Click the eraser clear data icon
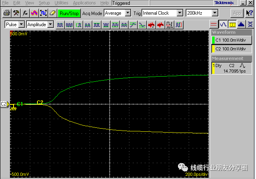Image resolution: width=256 pixels, height=179 pixels. coord(53,13)
